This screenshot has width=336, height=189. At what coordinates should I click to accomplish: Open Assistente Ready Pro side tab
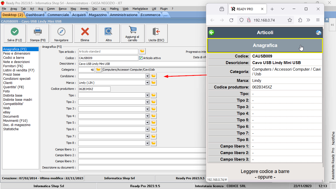[333, 164]
